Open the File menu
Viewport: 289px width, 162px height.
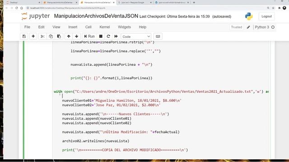coord(27,27)
